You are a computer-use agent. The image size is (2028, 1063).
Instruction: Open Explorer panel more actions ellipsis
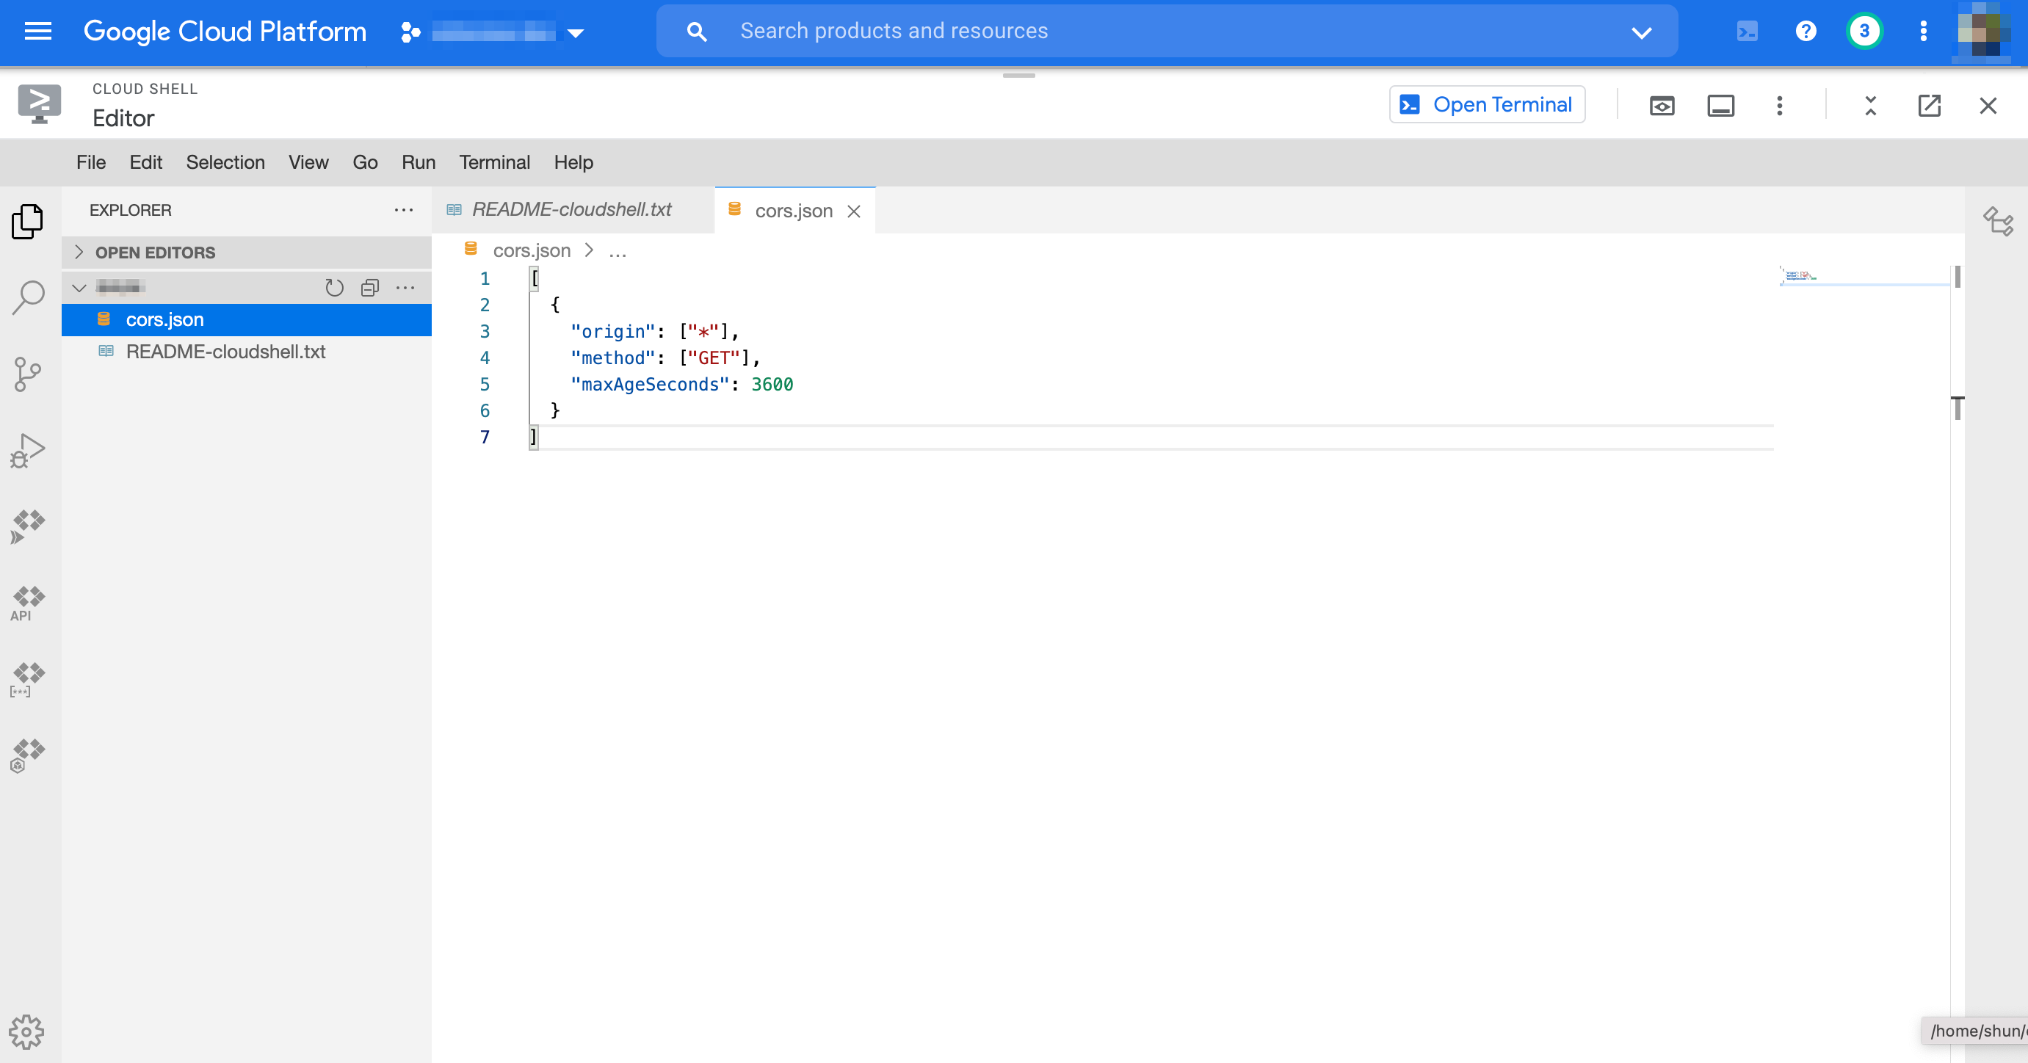click(x=404, y=210)
